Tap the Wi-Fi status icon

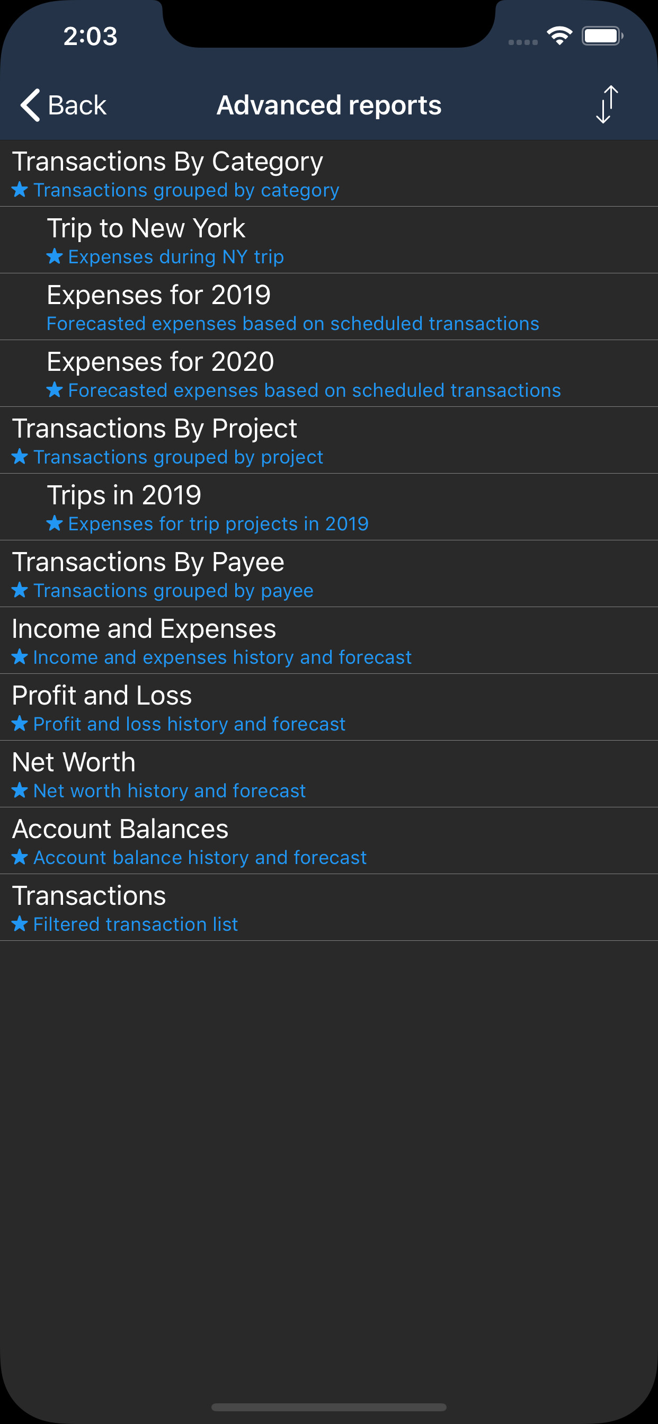559,36
